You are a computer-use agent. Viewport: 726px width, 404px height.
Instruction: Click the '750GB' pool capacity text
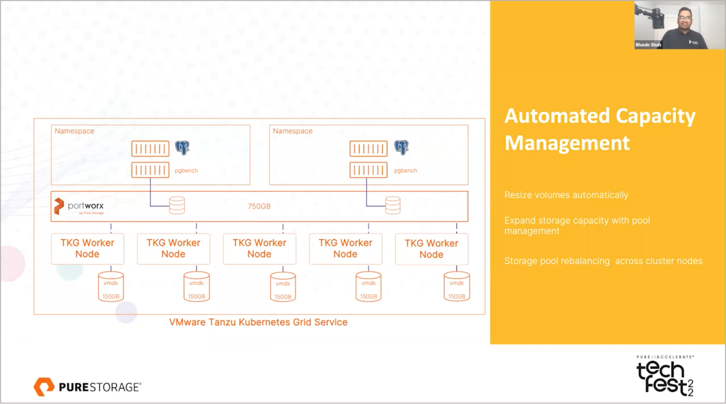click(259, 206)
